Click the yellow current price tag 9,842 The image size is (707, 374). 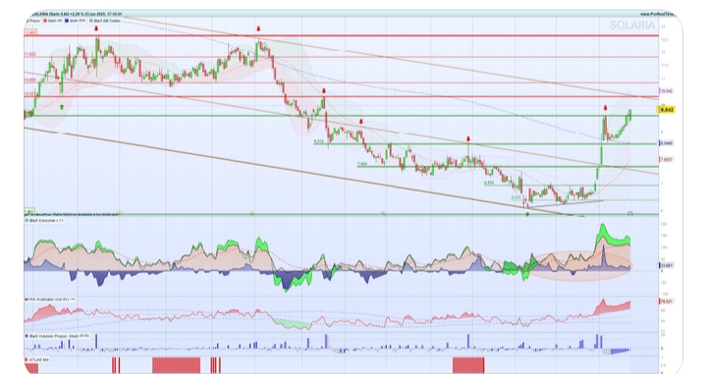(x=667, y=110)
